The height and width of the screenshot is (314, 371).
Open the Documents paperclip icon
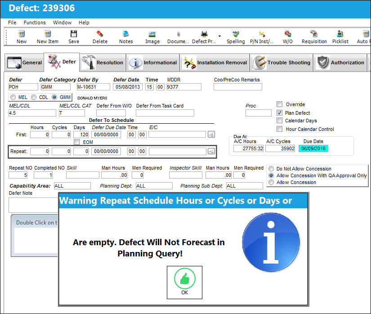coord(179,34)
